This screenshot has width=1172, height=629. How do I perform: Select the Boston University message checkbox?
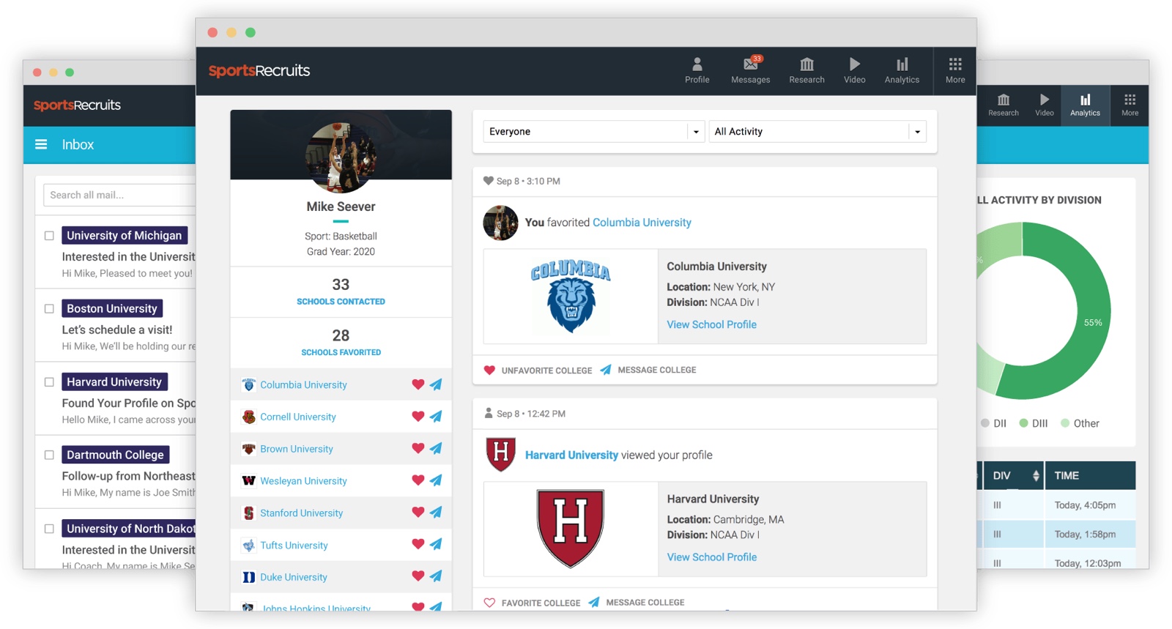point(49,309)
